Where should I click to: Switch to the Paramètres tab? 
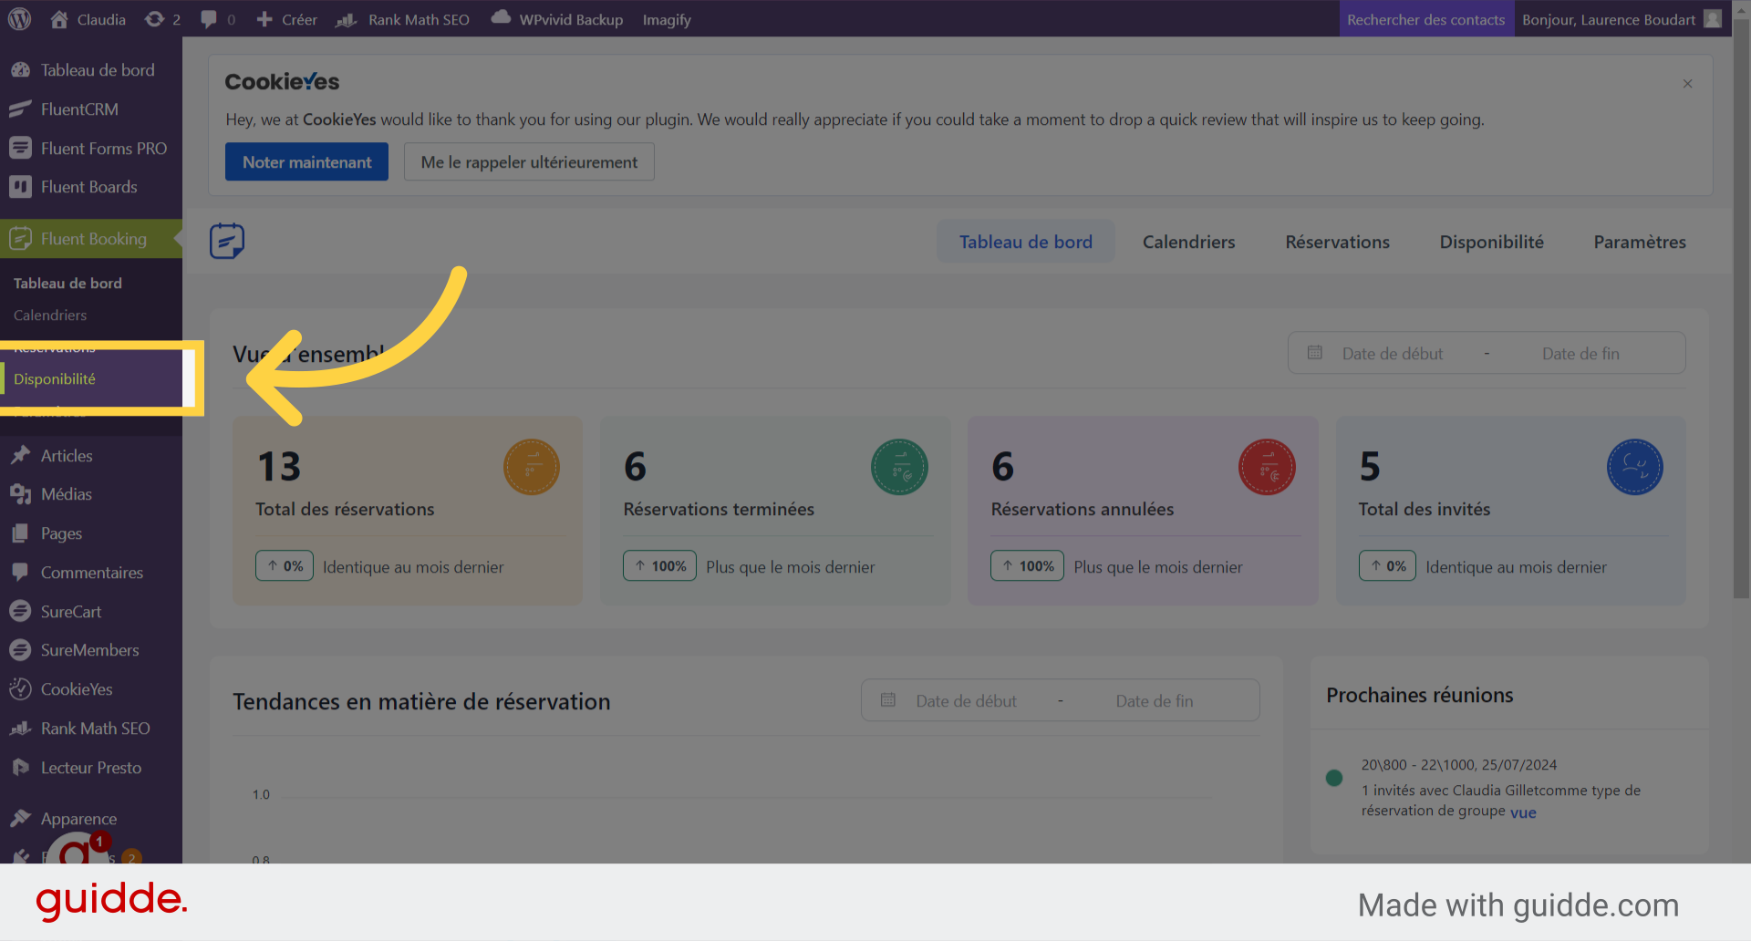1640,242
